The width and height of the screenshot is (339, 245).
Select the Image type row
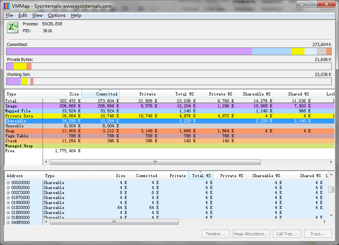(x=169, y=106)
